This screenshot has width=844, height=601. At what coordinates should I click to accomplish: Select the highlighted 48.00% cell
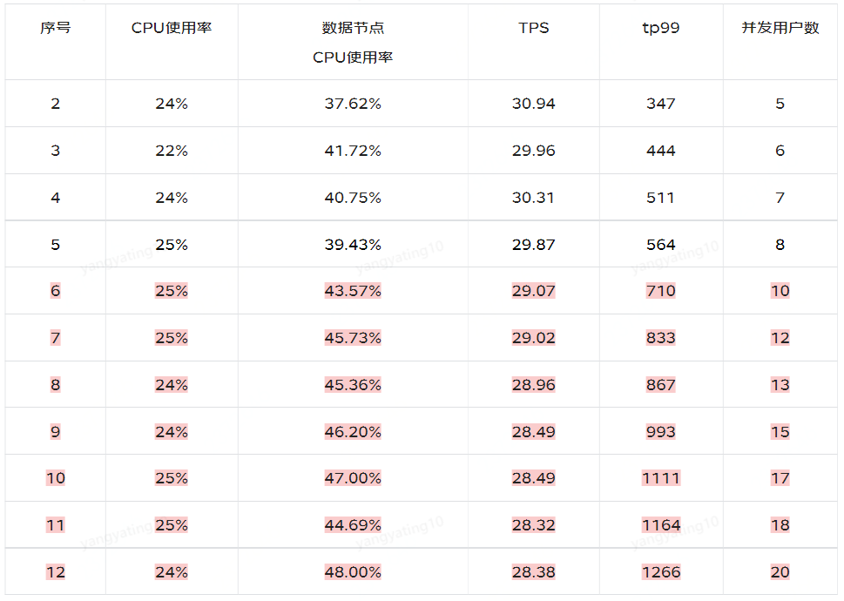coord(353,572)
